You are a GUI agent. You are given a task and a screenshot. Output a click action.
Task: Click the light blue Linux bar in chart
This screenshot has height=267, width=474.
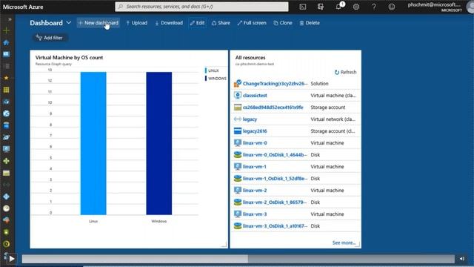93,143
